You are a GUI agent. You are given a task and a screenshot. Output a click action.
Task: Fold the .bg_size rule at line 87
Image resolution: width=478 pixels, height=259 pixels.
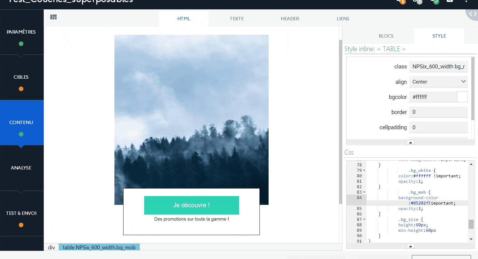coord(364,220)
